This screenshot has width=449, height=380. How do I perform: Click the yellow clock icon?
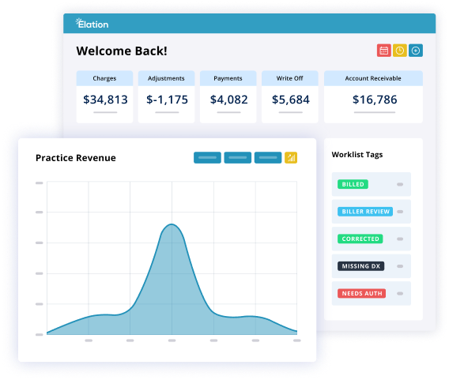point(400,51)
